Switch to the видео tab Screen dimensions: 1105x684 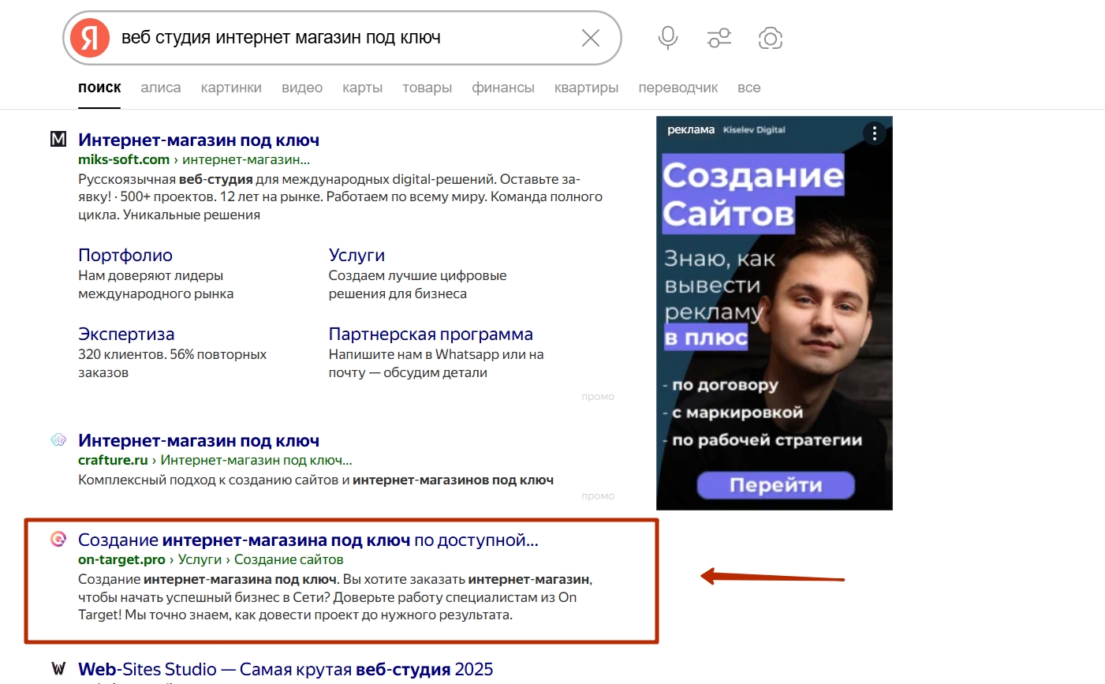pos(302,88)
